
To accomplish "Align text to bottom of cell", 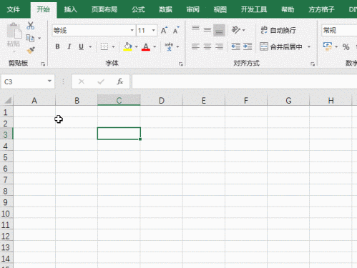I will tap(219, 30).
